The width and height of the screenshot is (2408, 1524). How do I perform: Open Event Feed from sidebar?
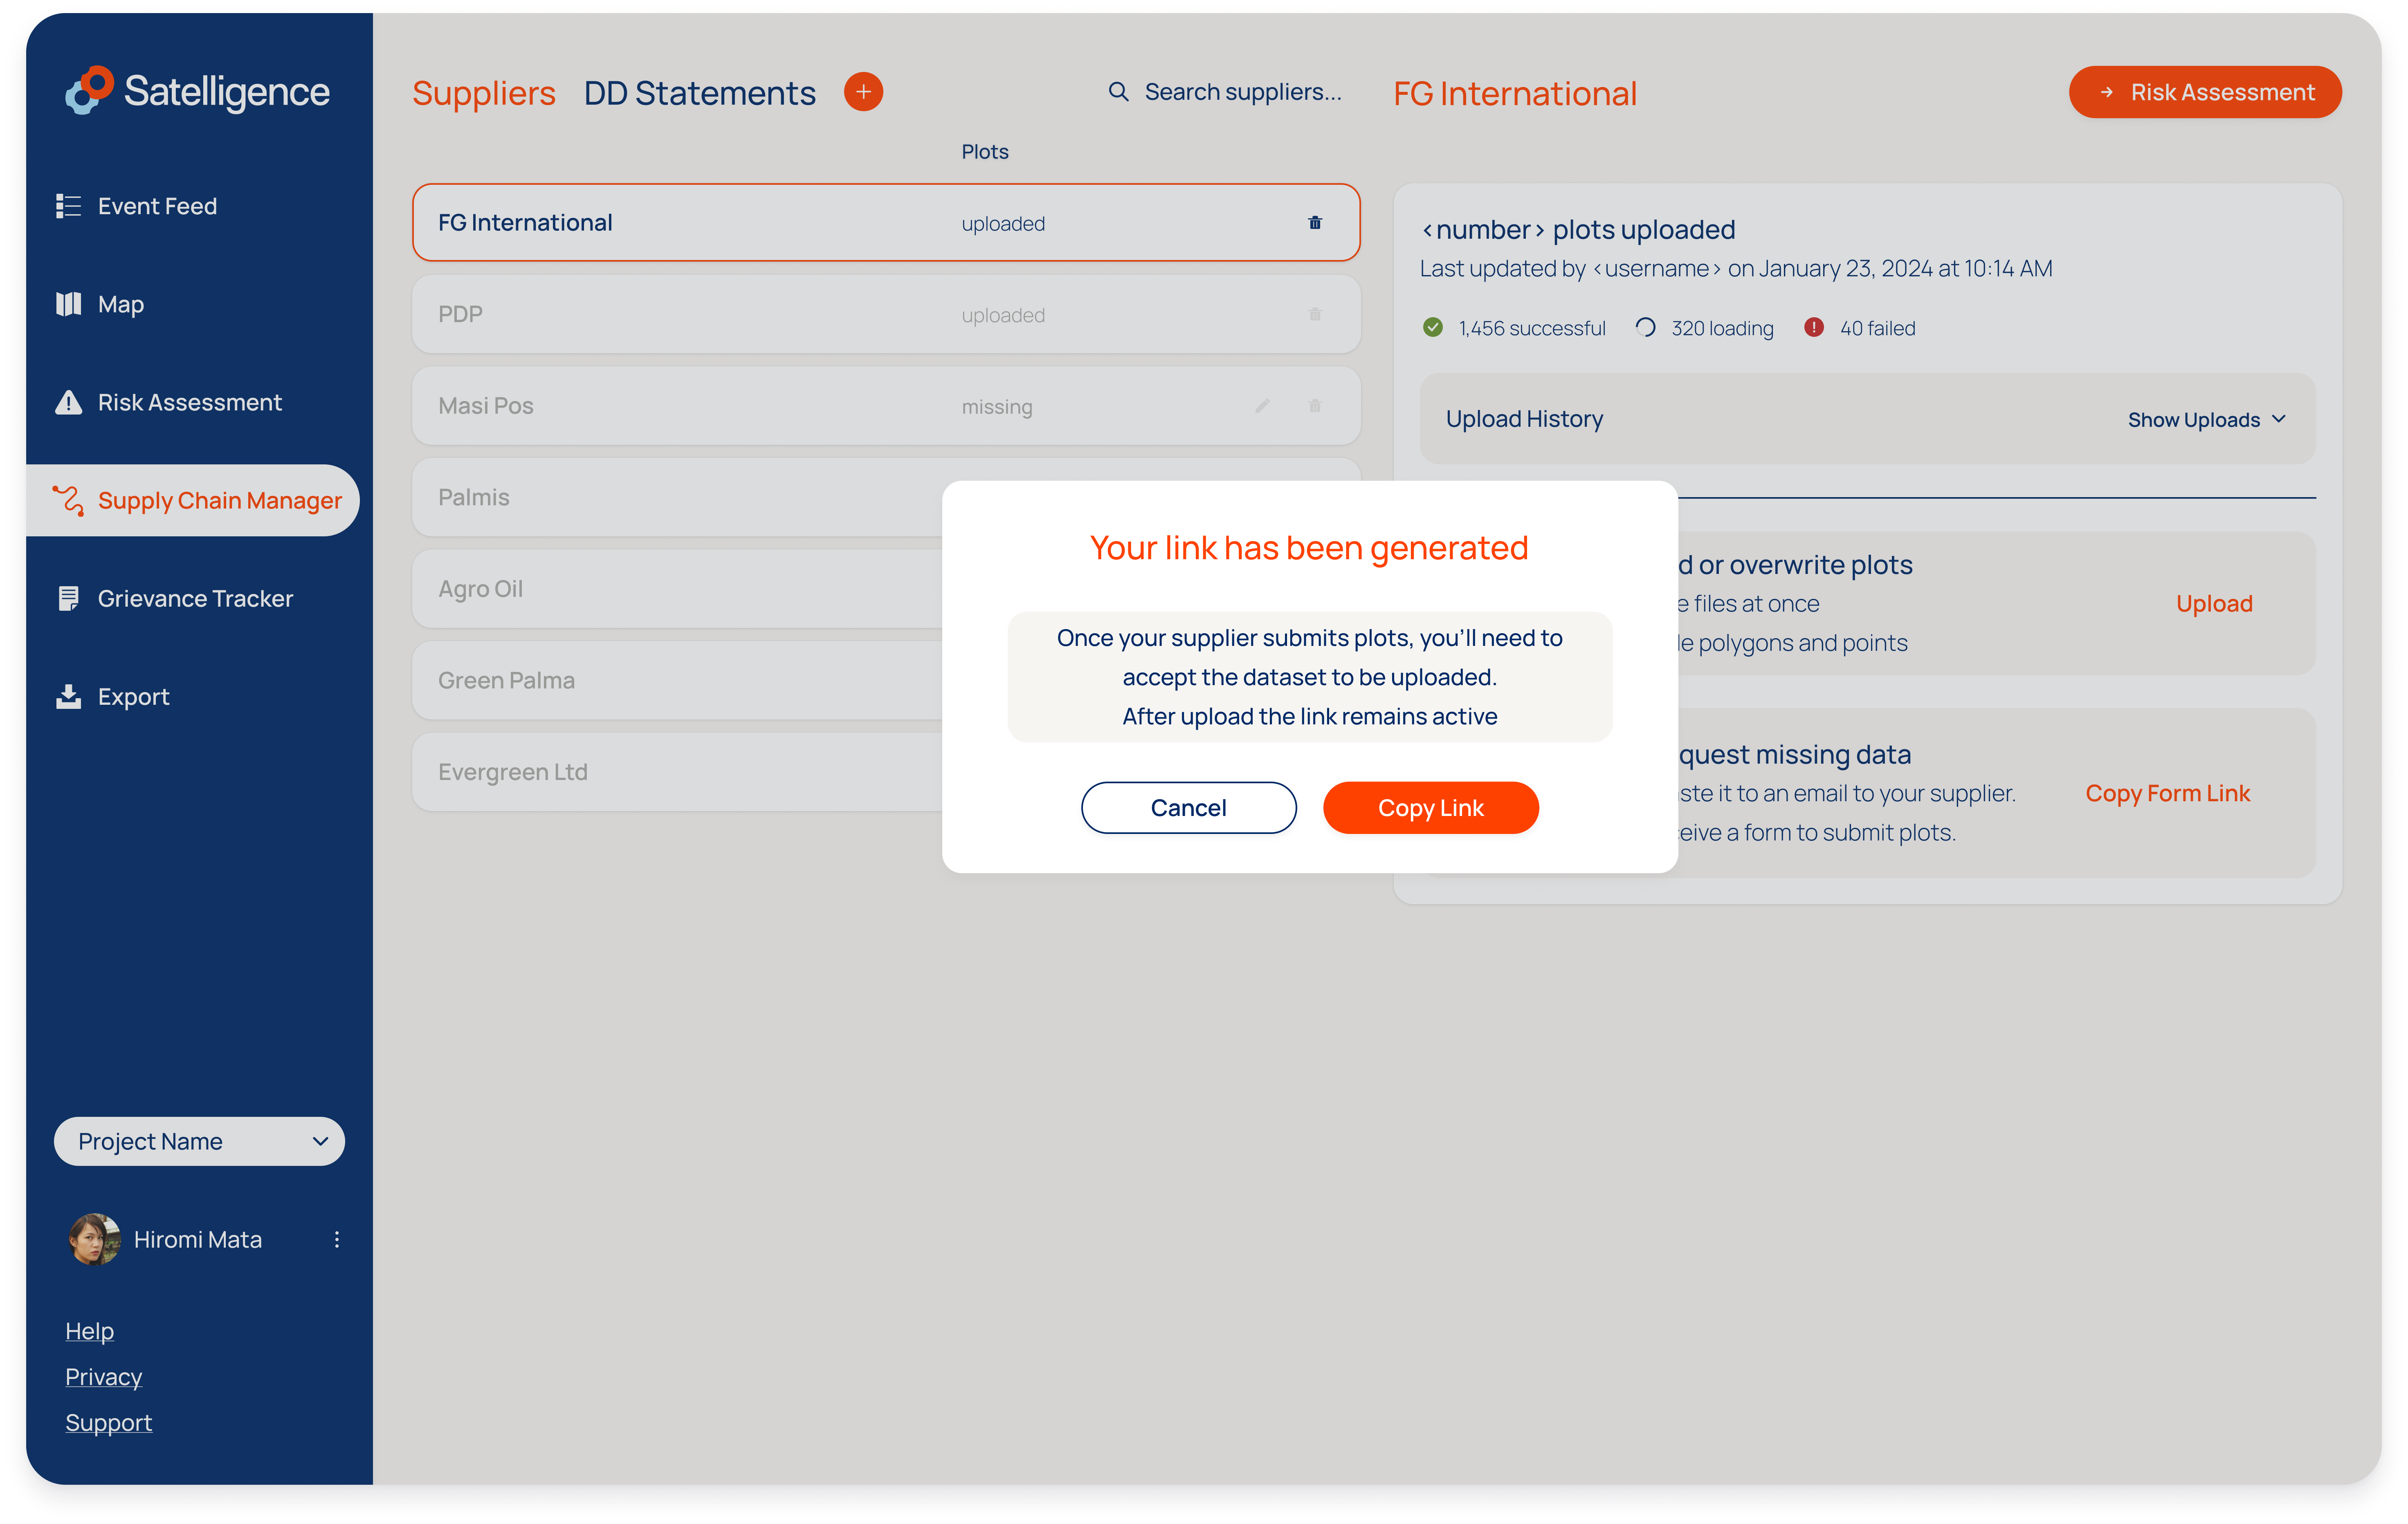(x=157, y=206)
